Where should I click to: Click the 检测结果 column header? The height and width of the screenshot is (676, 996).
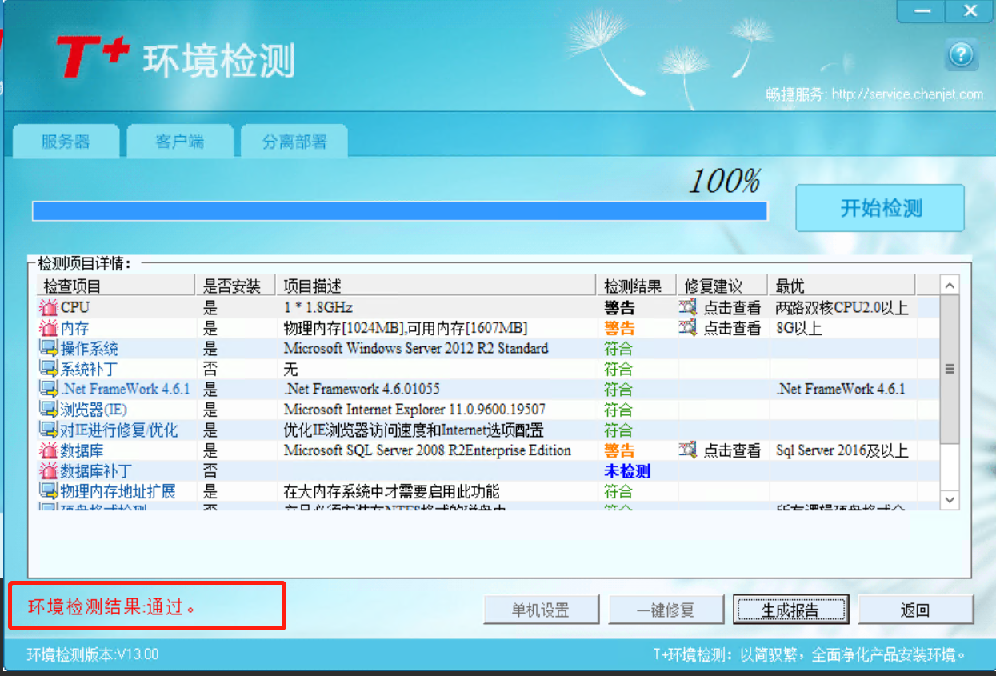tap(633, 286)
